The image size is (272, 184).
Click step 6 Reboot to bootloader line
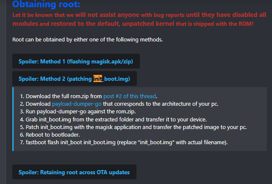(x=50, y=135)
